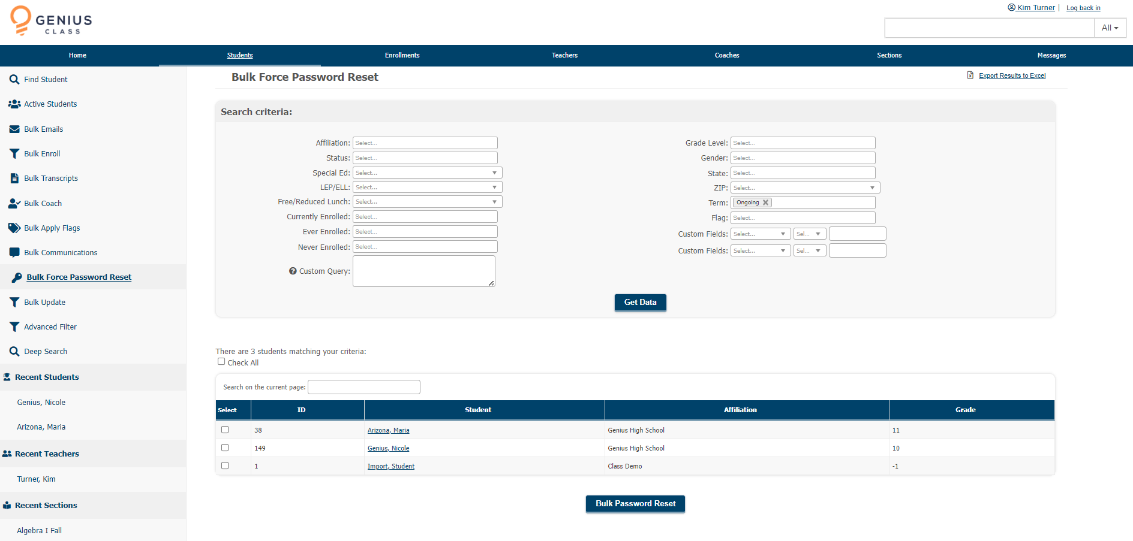Expand the ZIP selection dropdown

coord(871,188)
